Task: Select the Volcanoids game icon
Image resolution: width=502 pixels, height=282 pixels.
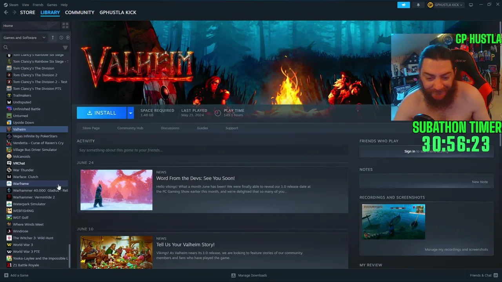Action: point(9,156)
